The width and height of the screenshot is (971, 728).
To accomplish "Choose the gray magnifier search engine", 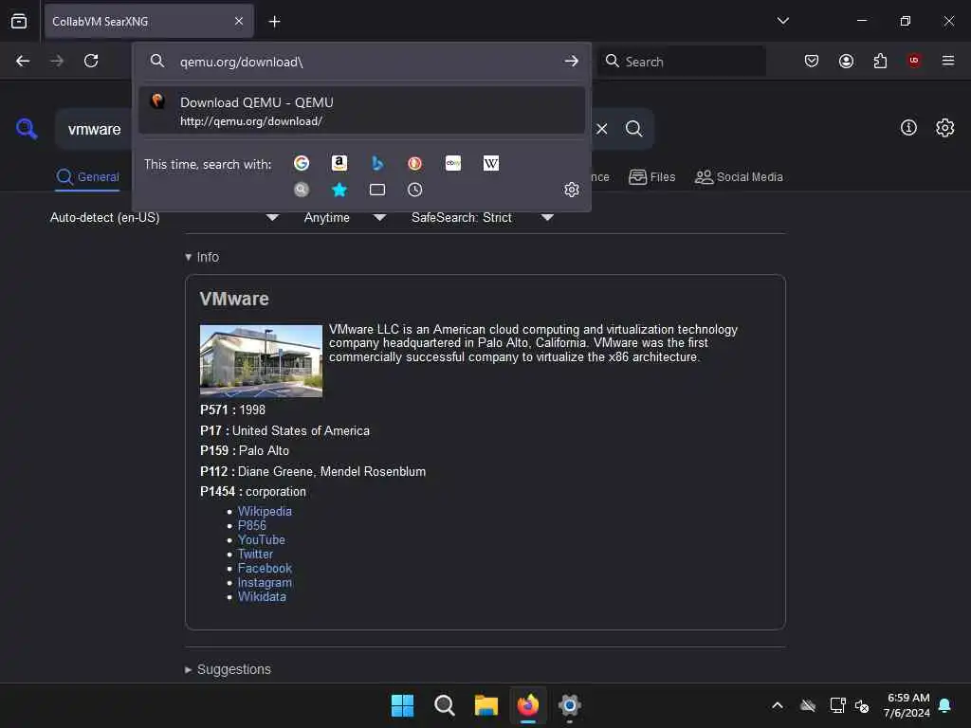I will pyautogui.click(x=302, y=190).
